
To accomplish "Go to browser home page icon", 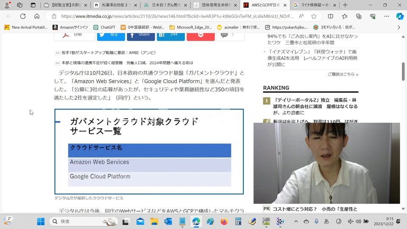I will pyautogui.click(x=37, y=16).
